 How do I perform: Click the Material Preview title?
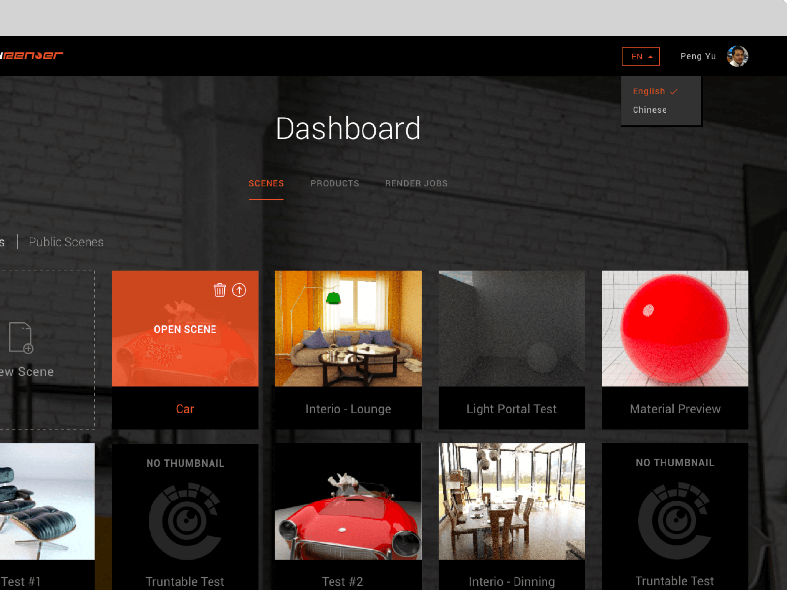pyautogui.click(x=675, y=409)
